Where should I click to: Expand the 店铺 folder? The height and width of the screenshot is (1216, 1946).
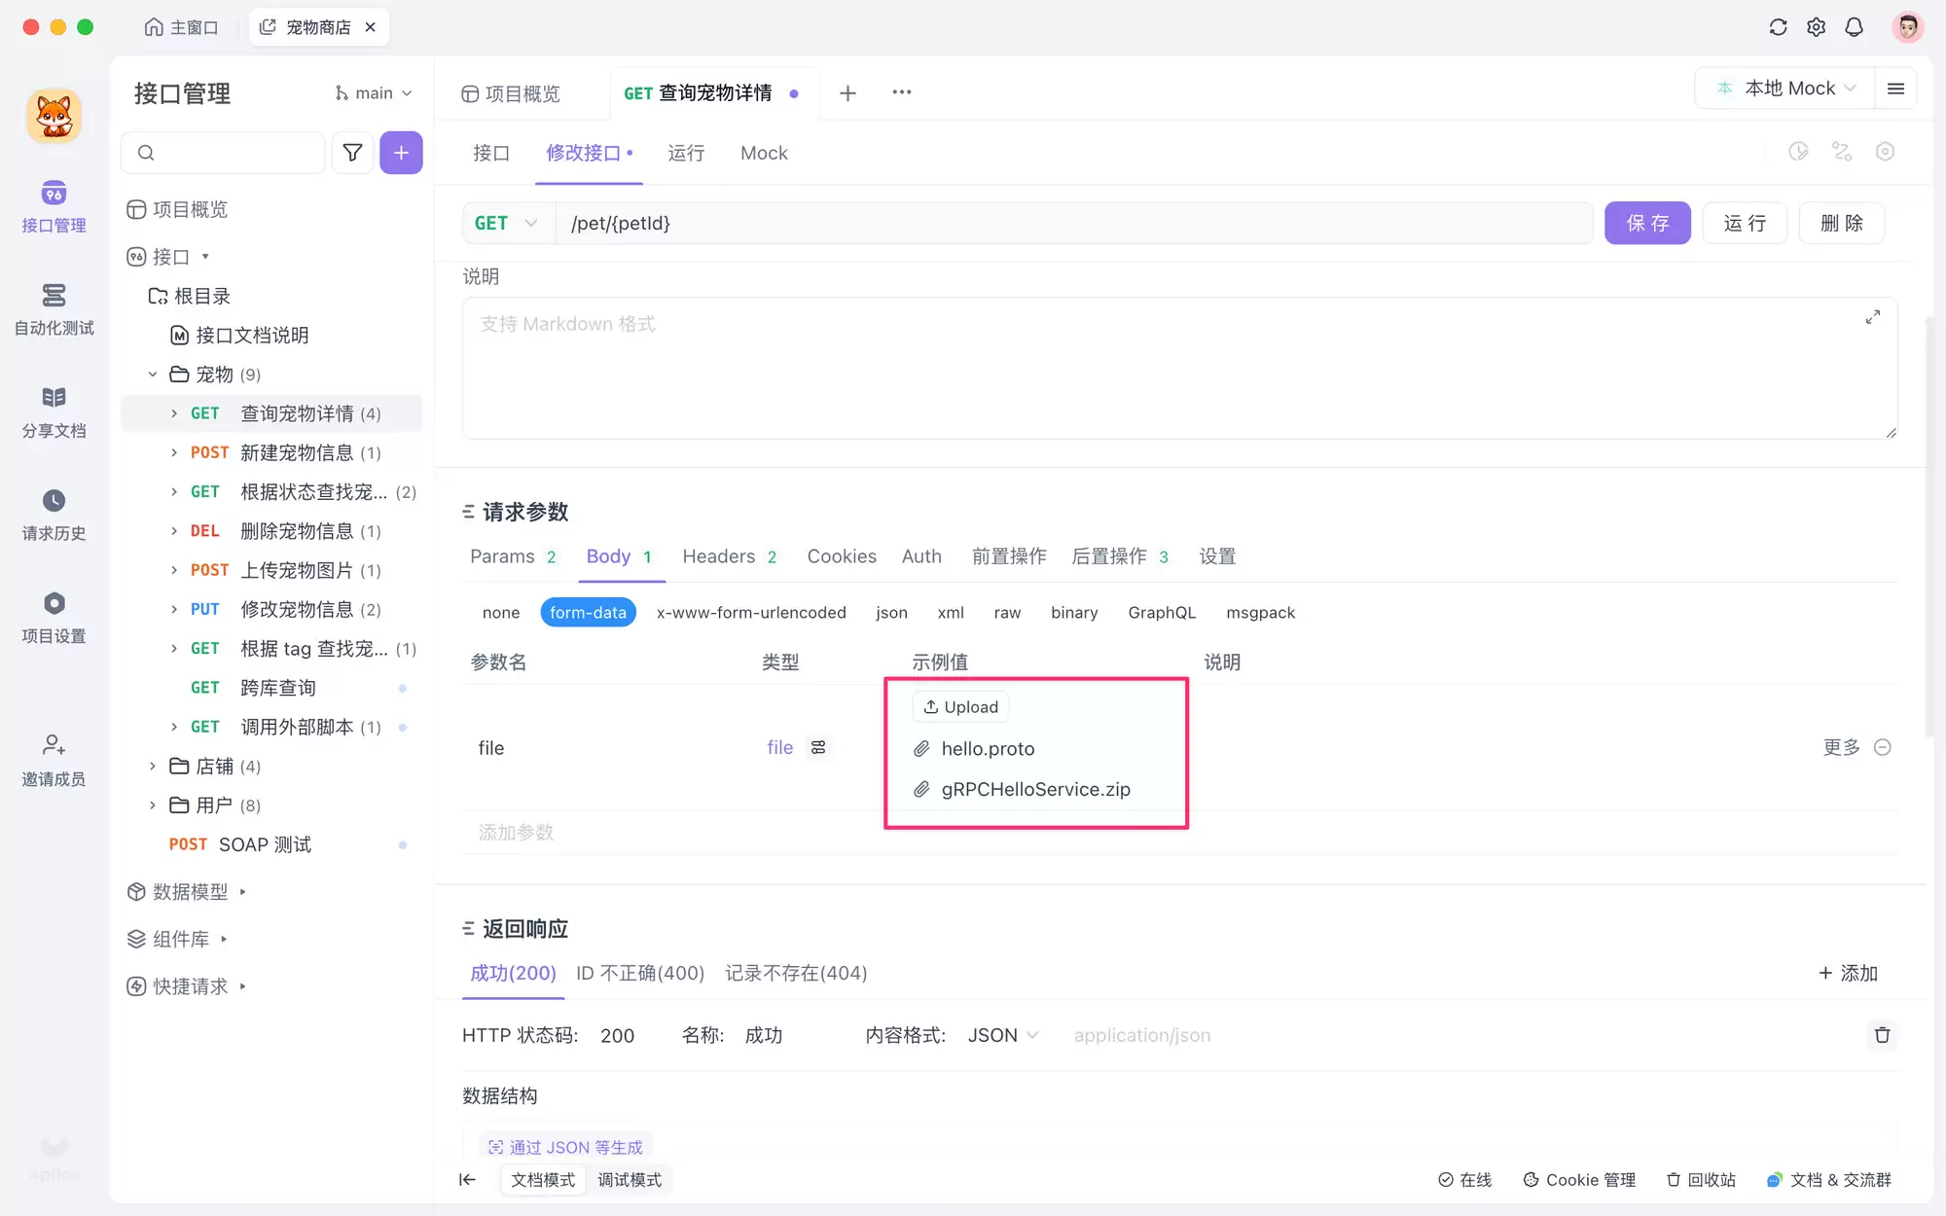[153, 767]
